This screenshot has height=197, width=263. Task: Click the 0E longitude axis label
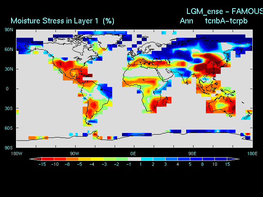click(134, 153)
